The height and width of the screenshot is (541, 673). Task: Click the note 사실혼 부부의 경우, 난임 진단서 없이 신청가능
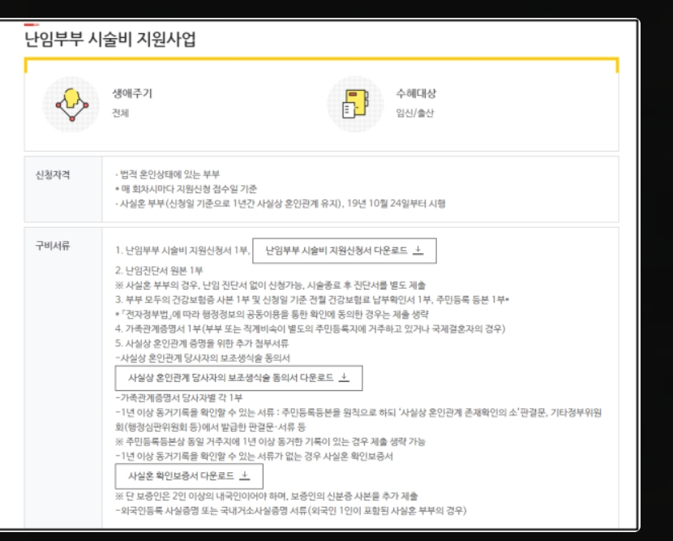(x=270, y=285)
